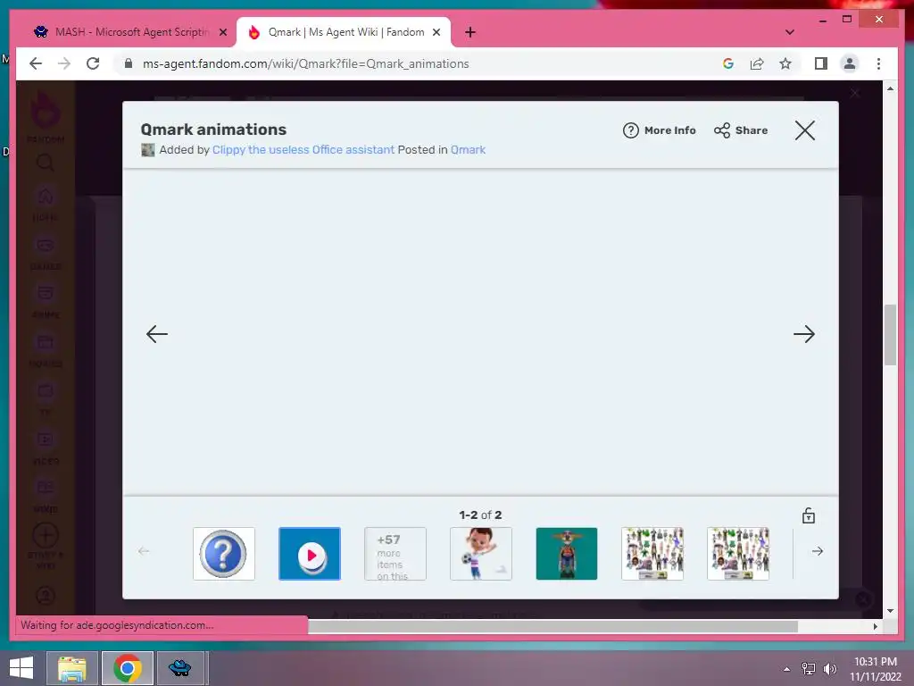Page the thumbnail carousel left
914x686 pixels.
[144, 551]
